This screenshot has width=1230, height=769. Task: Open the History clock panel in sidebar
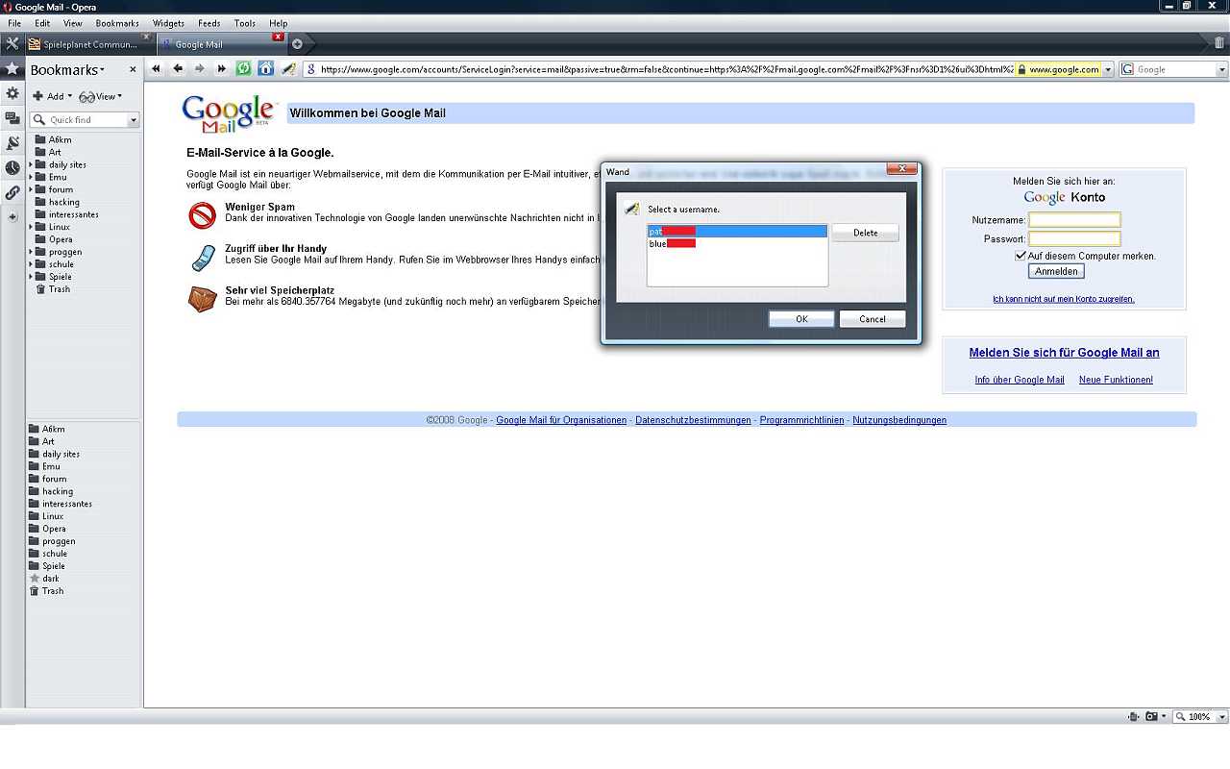tap(12, 168)
